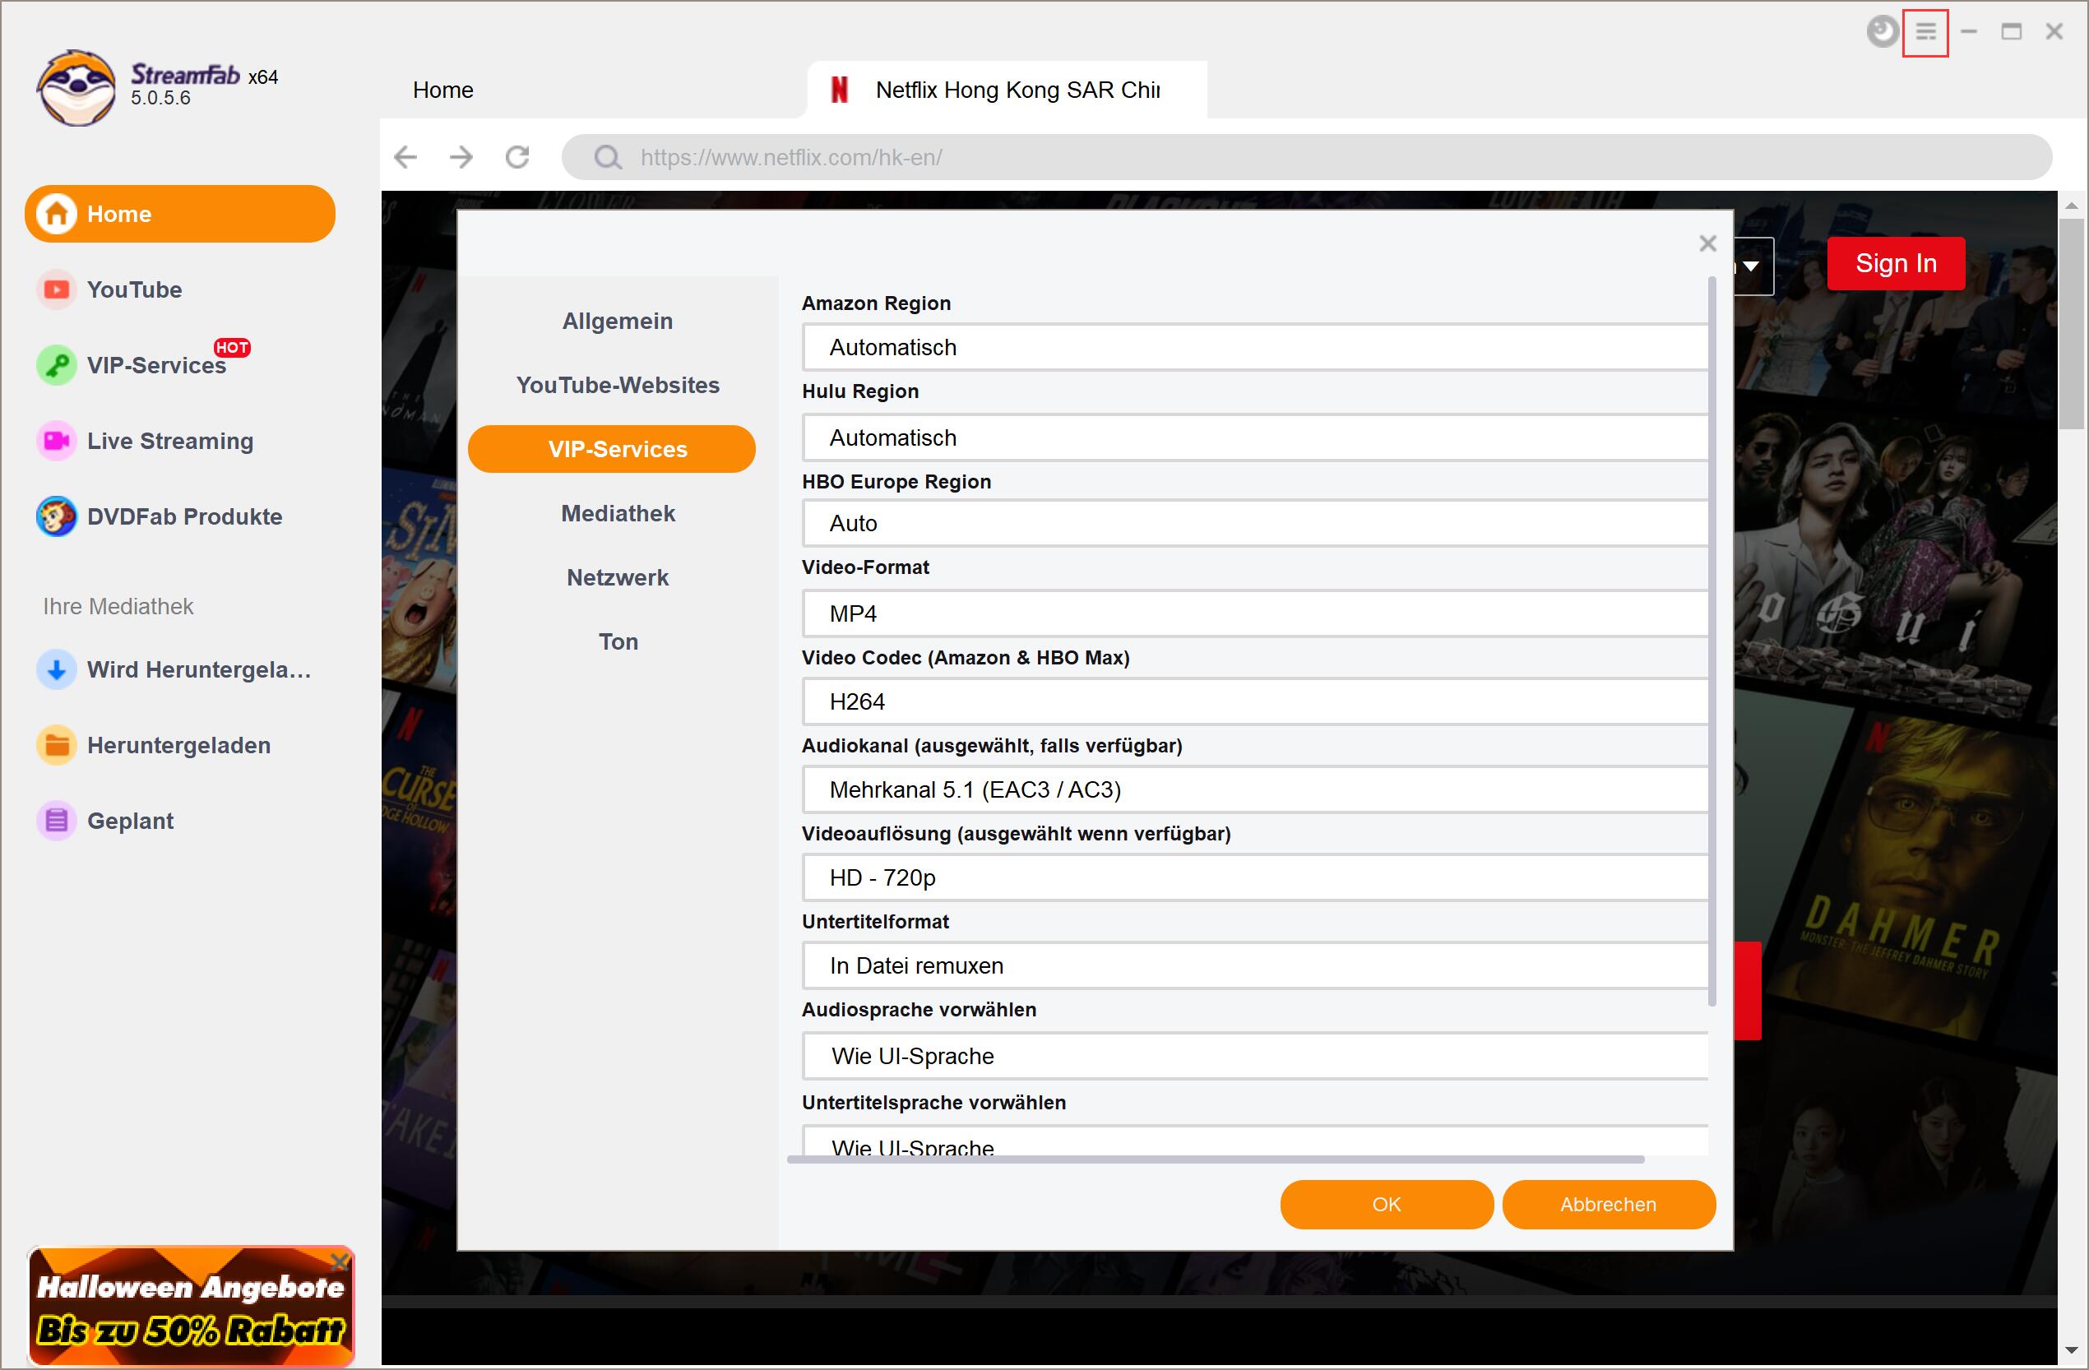
Task: Open the hamburger menu icon in title bar
Action: [1925, 32]
